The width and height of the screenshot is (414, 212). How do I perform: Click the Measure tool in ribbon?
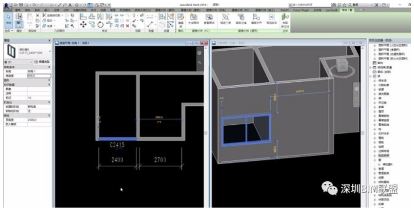[x=150, y=24]
